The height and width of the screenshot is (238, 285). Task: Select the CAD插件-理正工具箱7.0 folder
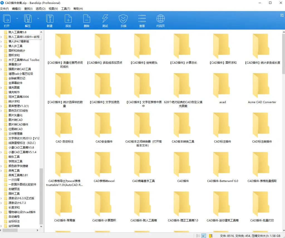tap(183, 207)
